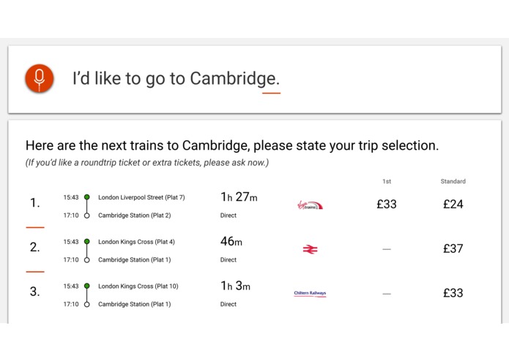
Task: Click the 1st class column header
Action: [387, 181]
